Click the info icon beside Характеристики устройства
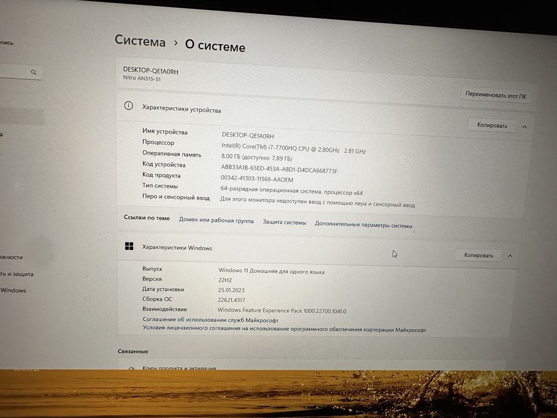 point(128,106)
